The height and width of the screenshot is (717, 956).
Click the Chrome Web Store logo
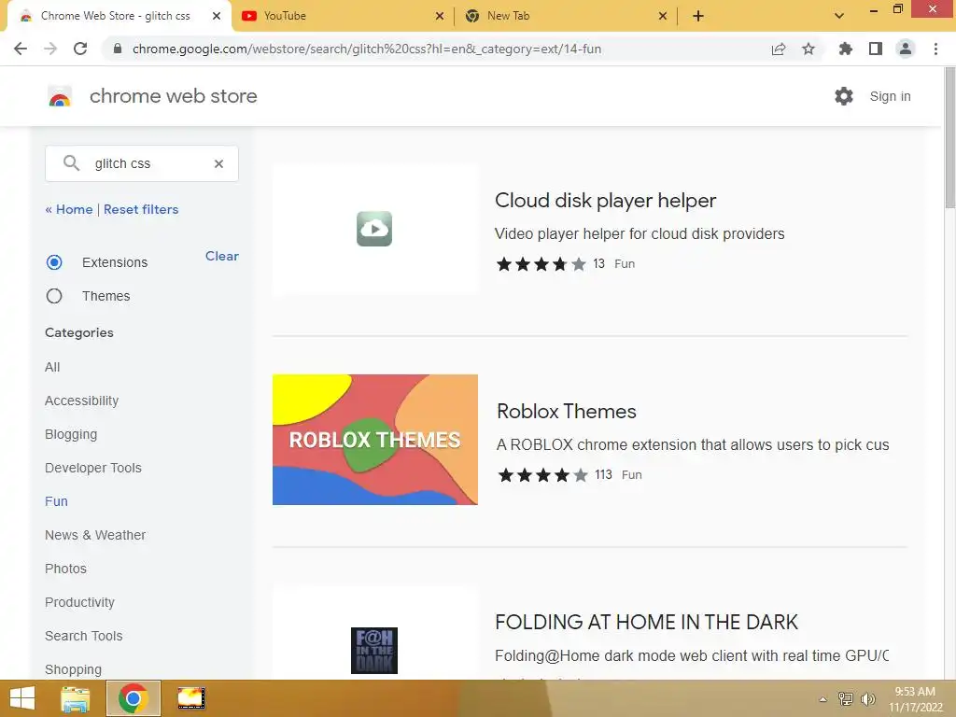[x=60, y=96]
